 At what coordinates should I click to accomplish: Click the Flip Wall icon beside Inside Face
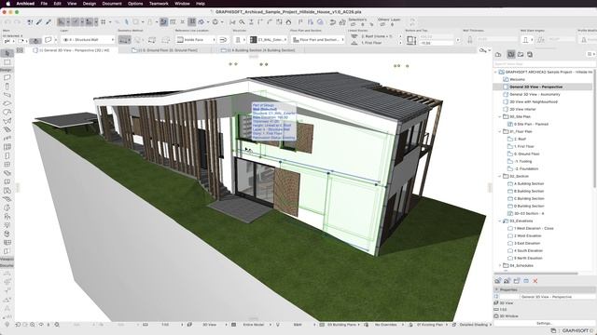pos(224,39)
